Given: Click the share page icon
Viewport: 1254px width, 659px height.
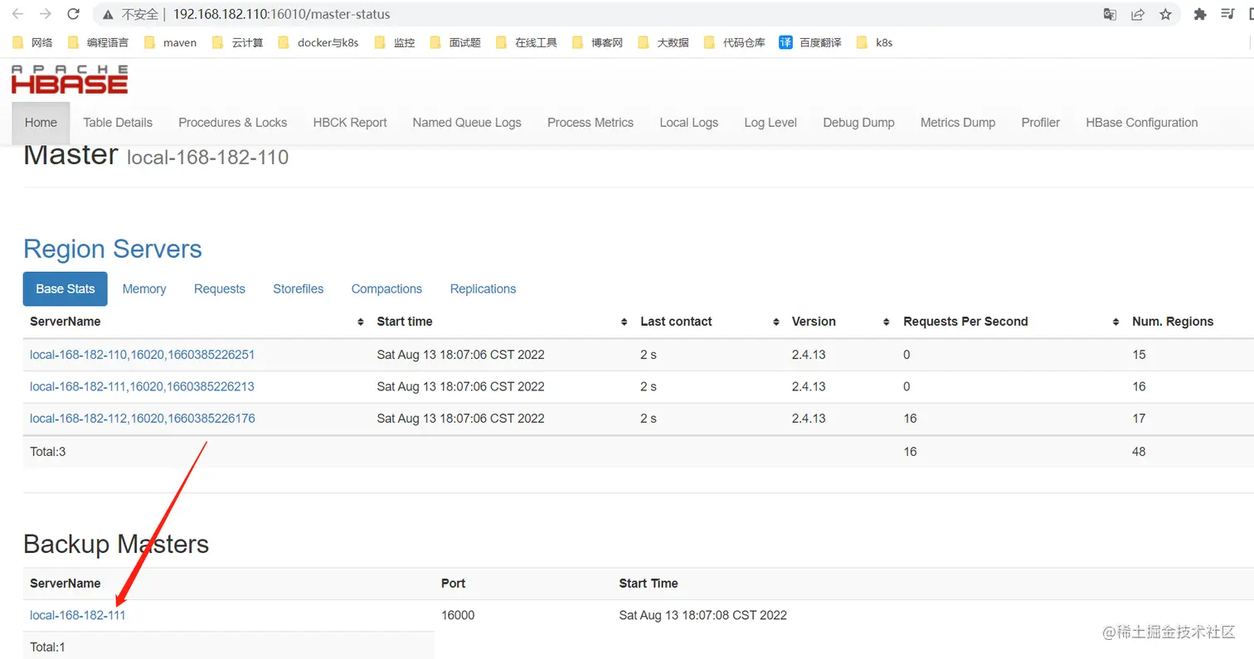Looking at the screenshot, I should [x=1138, y=14].
